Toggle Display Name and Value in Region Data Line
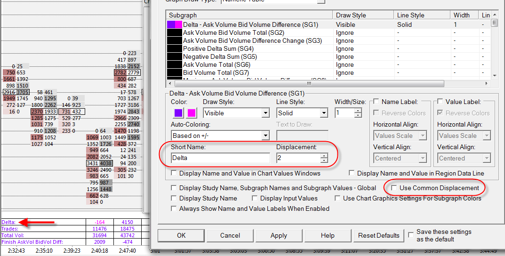The height and width of the screenshot is (256, 505). coord(352,173)
